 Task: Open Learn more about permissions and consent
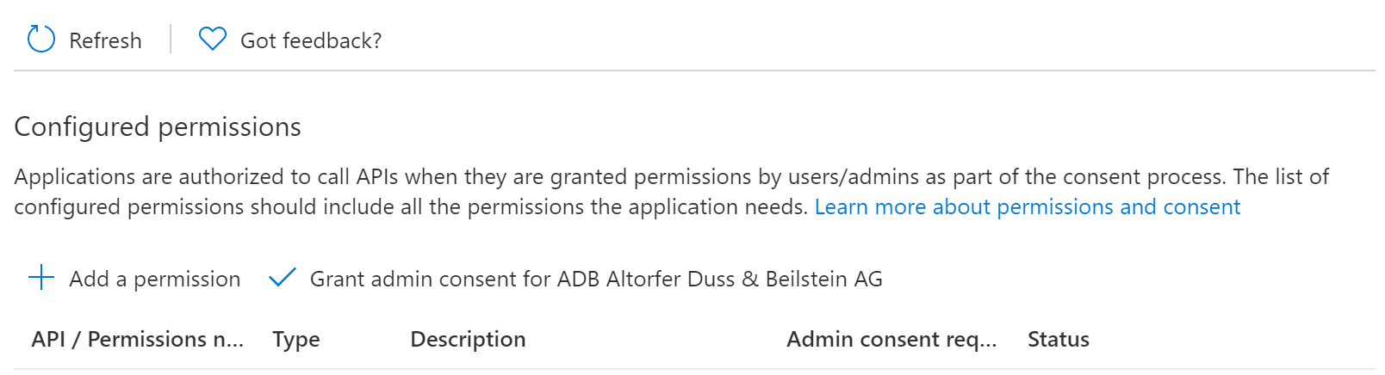click(x=1028, y=206)
